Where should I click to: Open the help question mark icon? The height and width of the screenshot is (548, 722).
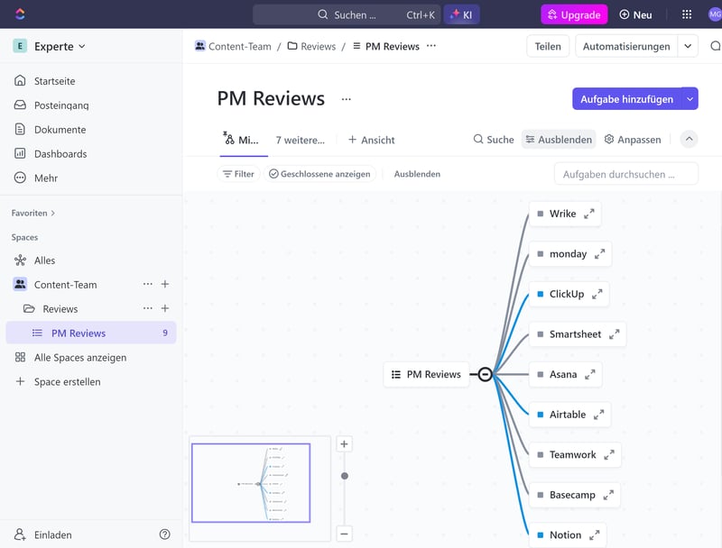164,534
